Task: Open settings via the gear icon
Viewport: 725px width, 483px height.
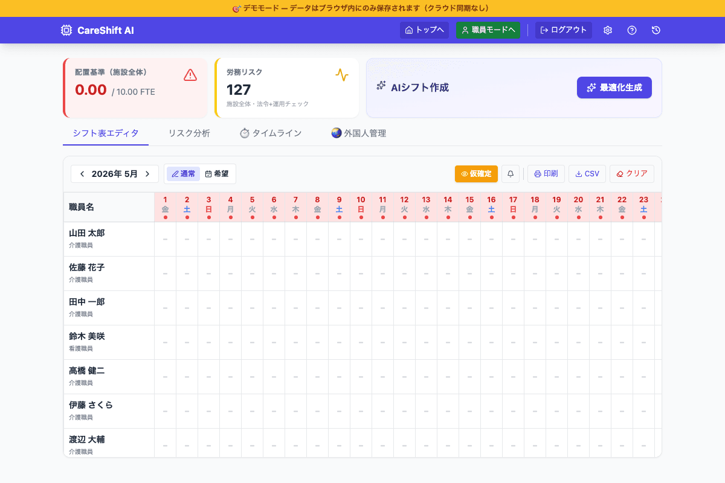Action: pos(608,30)
